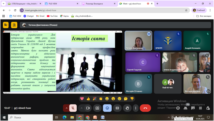Send the thumbs up reaction
The image size is (214, 121).
pyautogui.click(x=88, y=99)
